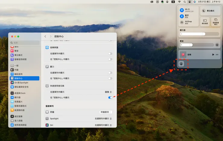Open Fast User Switching button in Control Center
Viewport: 223px width, 141px height.
pos(181,64)
